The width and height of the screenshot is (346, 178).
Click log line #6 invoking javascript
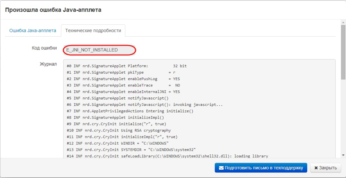tap(145, 105)
